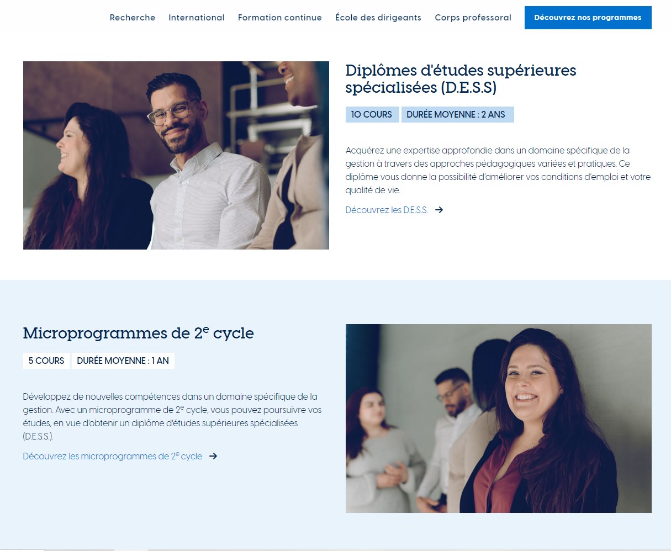Click the arrow icon next to Découvrez les D.E.S.S.
The height and width of the screenshot is (551, 671).
[x=439, y=210]
